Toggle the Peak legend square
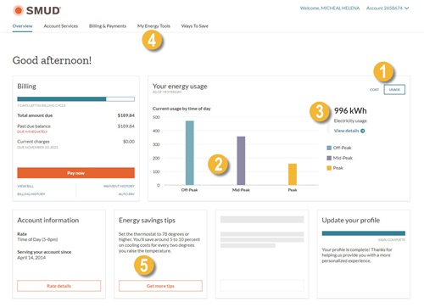Screen dimensions: 424x308 point(329,168)
